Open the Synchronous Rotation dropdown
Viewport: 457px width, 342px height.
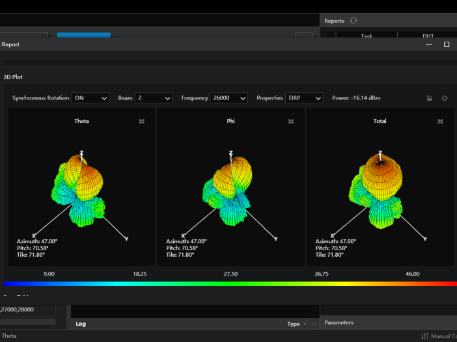point(90,98)
